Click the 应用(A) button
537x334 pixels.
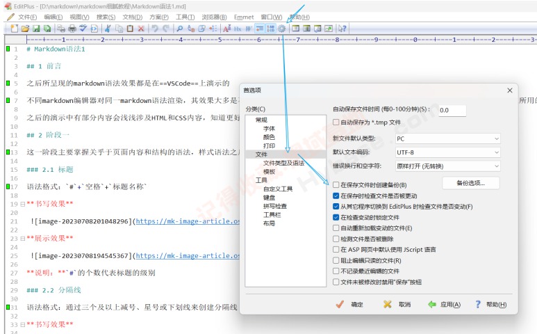pyautogui.click(x=444, y=305)
